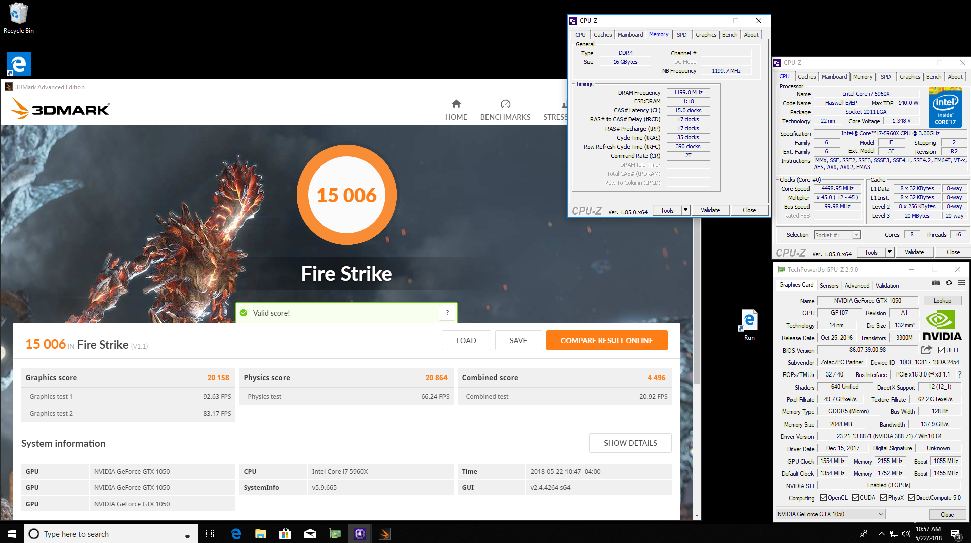Click the Load result button

[466, 340]
